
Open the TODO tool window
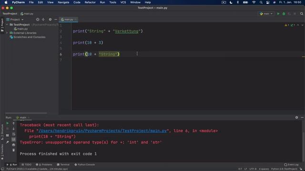[26, 165]
